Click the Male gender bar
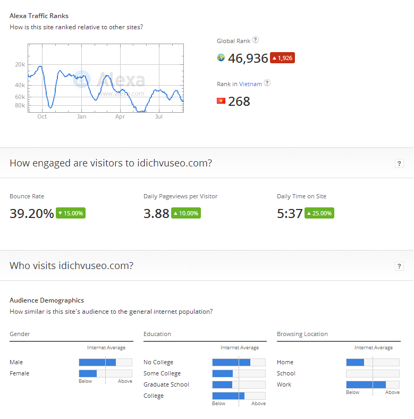 click(106, 362)
